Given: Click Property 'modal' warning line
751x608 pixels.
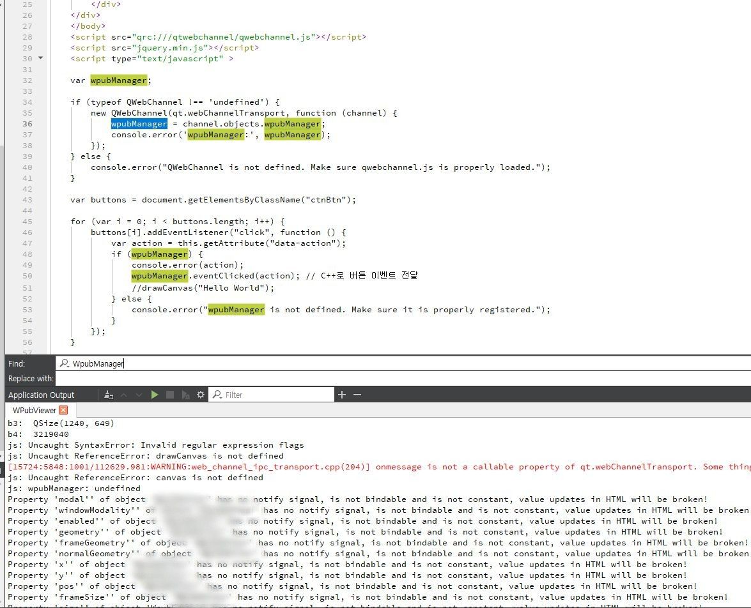Looking at the screenshot, I should point(357,499).
